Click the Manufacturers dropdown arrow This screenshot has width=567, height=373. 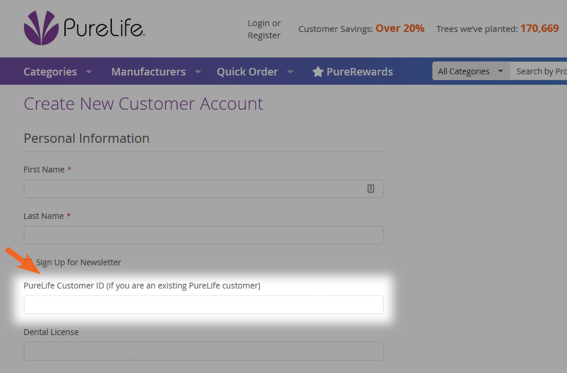(198, 72)
